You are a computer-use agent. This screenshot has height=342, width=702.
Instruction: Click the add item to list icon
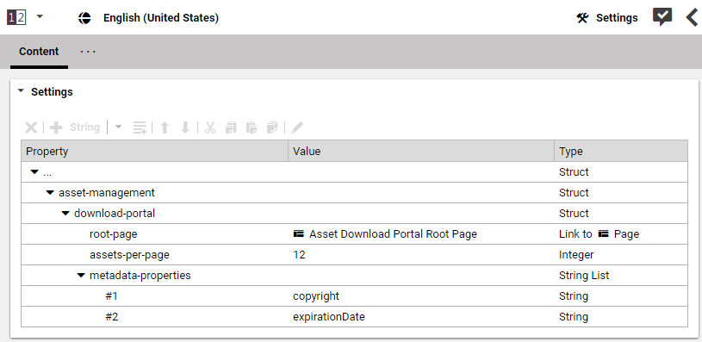(x=140, y=127)
